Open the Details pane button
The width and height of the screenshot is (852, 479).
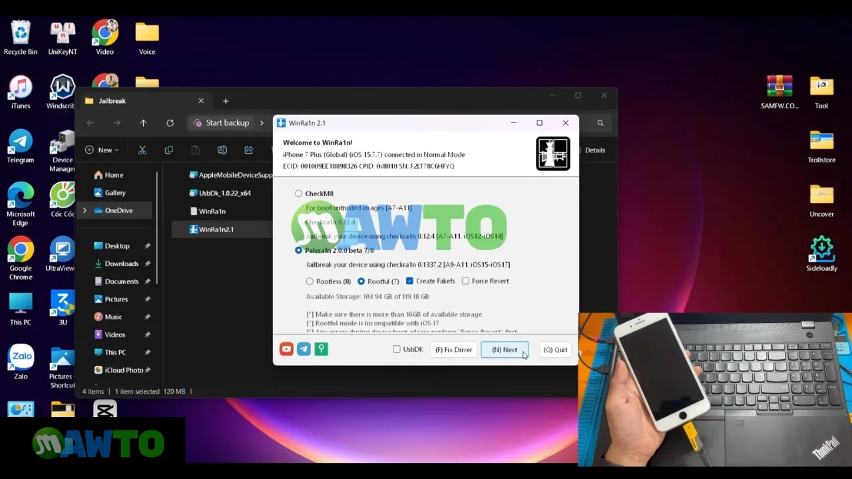tap(590, 150)
